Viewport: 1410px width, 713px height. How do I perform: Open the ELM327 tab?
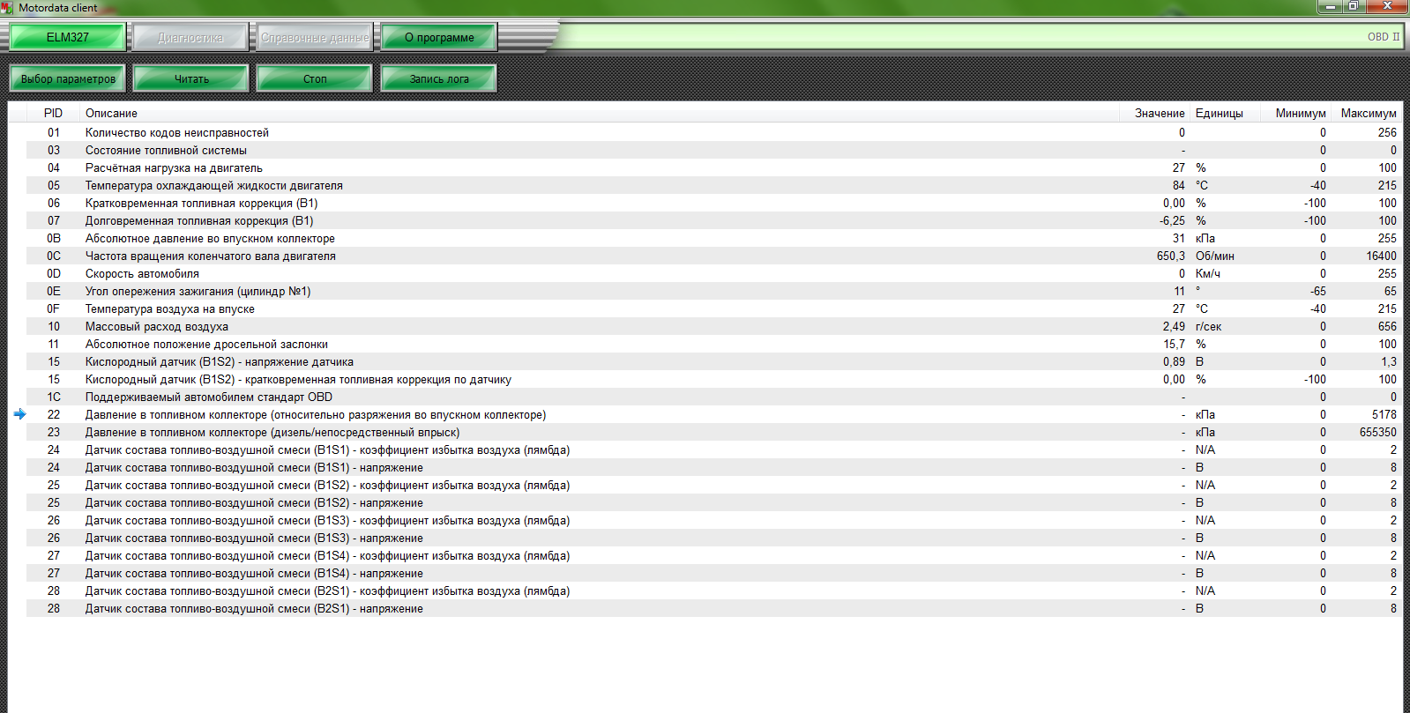tap(68, 37)
